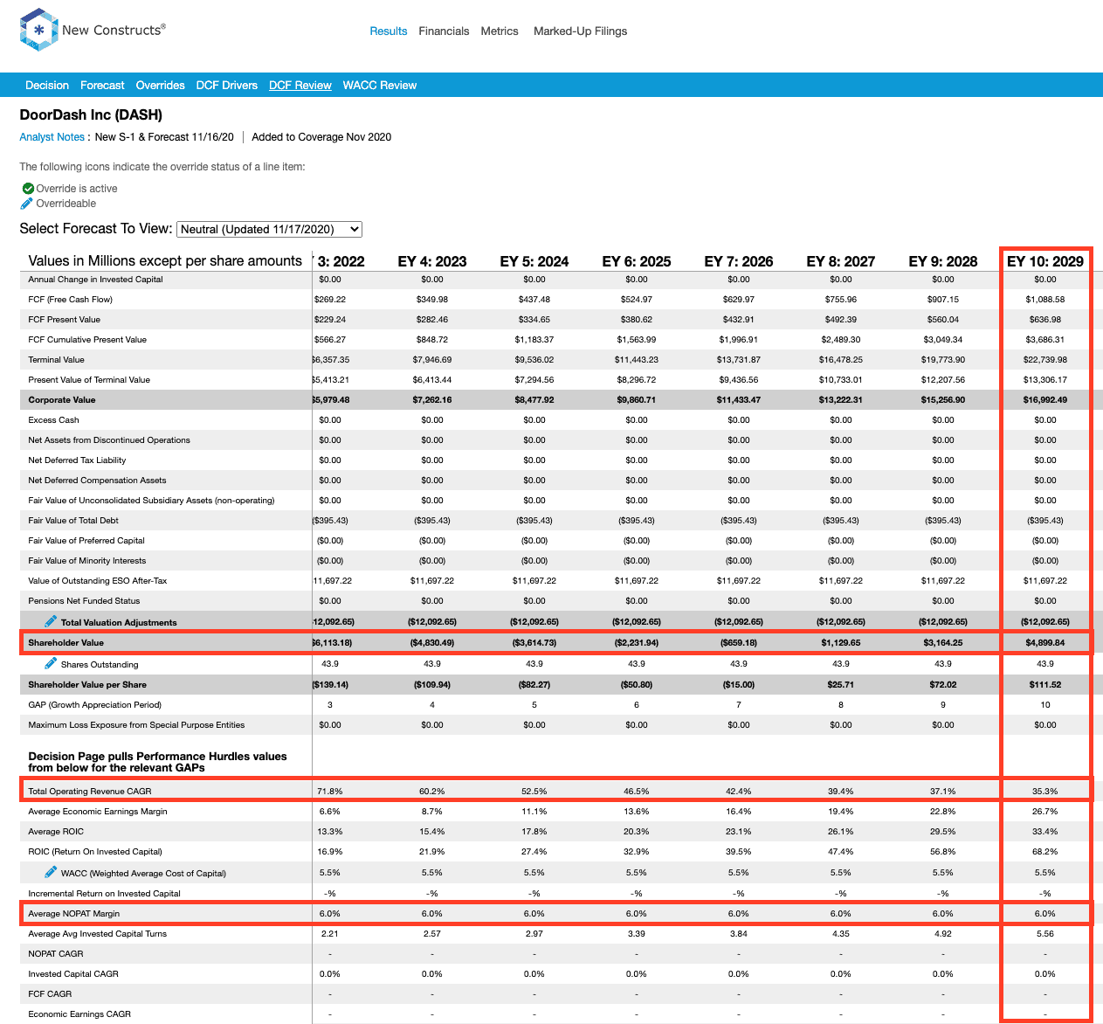Click the Economic Earnings CAGR row label
The width and height of the screenshot is (1103, 1024).
[79, 1014]
